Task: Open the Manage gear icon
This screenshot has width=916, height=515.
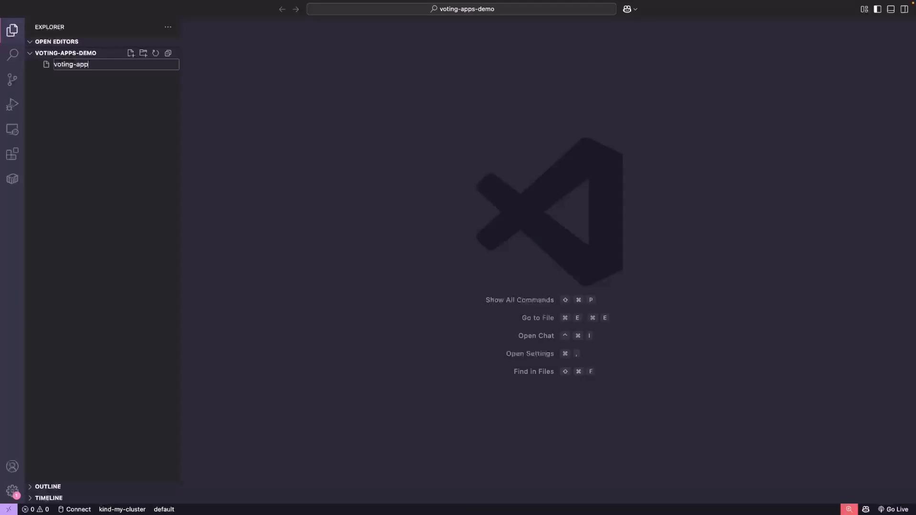Action: click(x=12, y=491)
